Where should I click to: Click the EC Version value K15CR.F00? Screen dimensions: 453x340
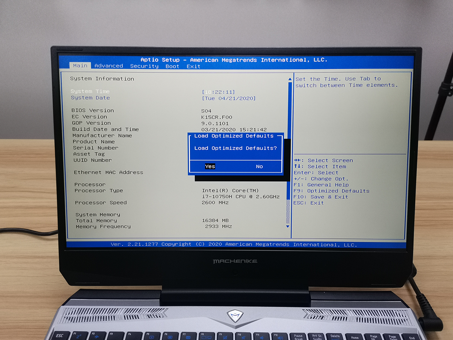tap(217, 117)
